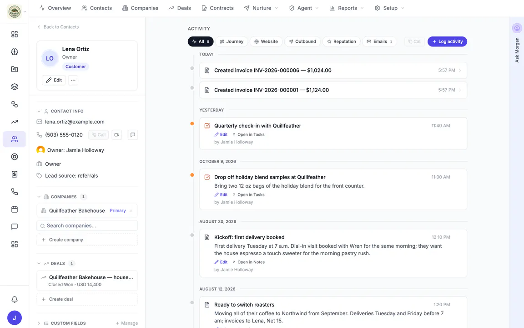Select the Website activity tab
This screenshot has width=524, height=328.
[266, 41]
